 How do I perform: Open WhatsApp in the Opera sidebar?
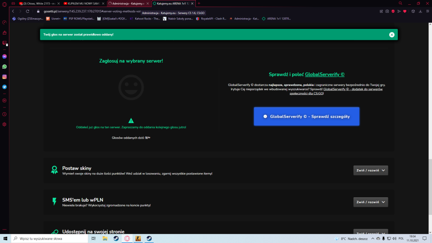4,66
